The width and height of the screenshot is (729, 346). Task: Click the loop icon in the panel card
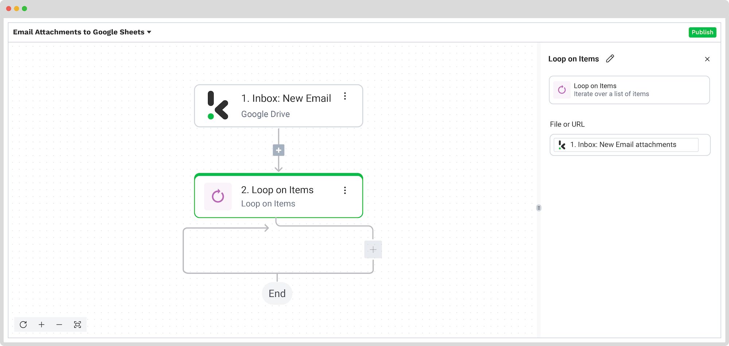point(562,90)
